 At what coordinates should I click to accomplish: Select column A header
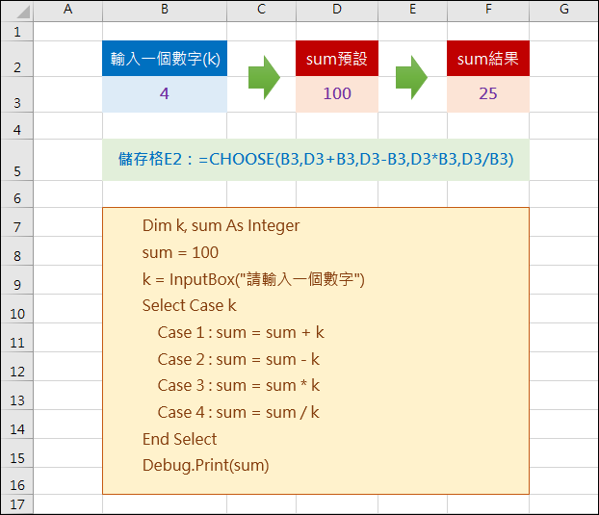(68, 11)
